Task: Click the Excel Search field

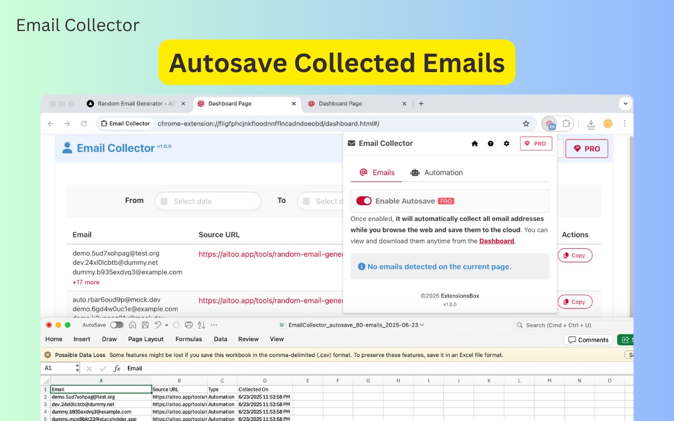Action: pos(573,325)
